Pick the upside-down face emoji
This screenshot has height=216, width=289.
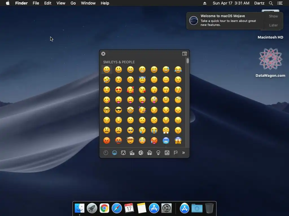166,80
